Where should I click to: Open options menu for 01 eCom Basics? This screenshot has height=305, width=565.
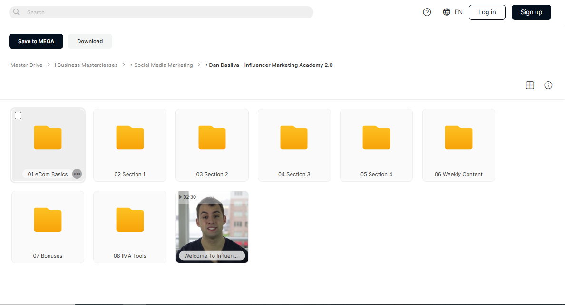click(77, 174)
